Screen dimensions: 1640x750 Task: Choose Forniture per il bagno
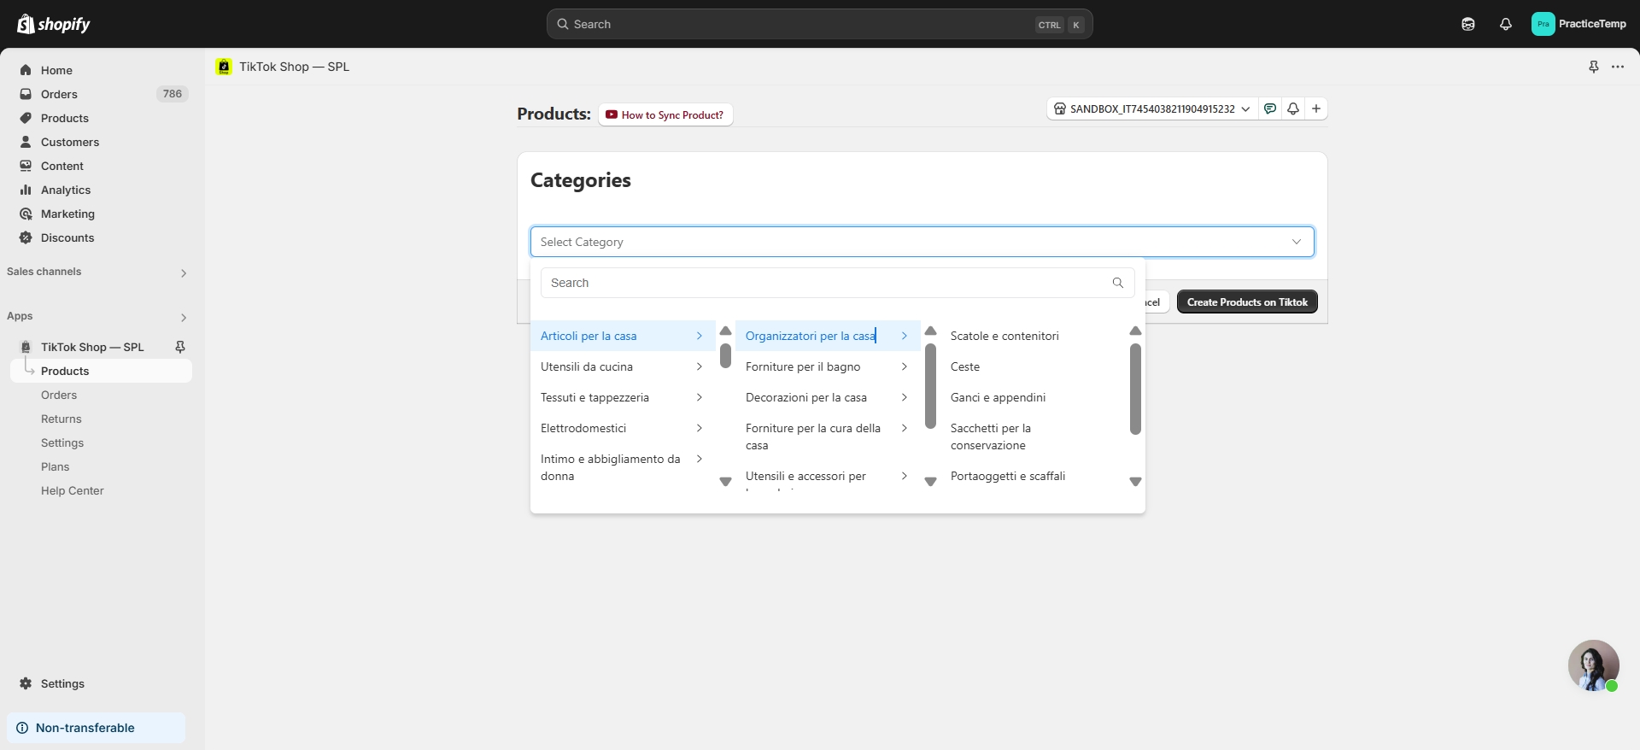tap(803, 366)
